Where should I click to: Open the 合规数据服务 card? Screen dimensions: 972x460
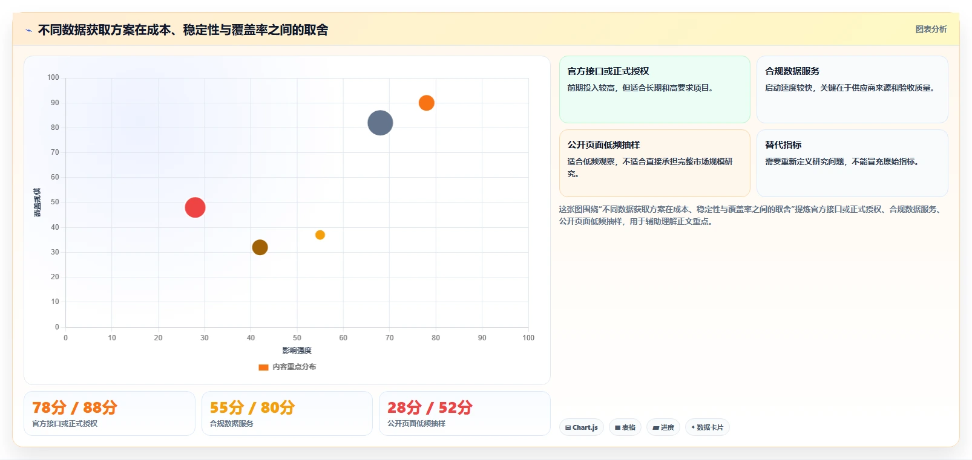pyautogui.click(x=852, y=89)
